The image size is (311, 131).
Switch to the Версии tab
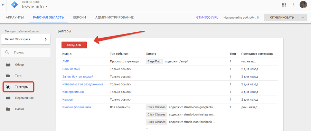point(79,18)
